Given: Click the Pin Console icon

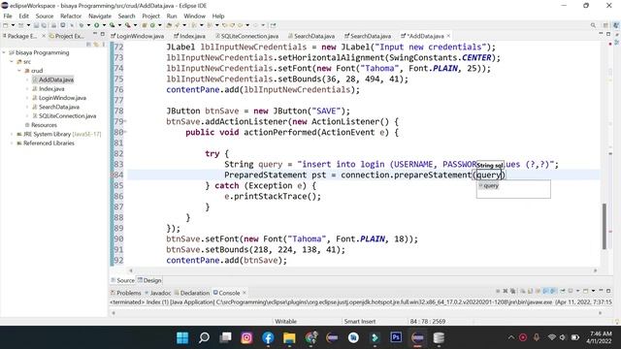Looking at the screenshot, I should click(x=563, y=291).
